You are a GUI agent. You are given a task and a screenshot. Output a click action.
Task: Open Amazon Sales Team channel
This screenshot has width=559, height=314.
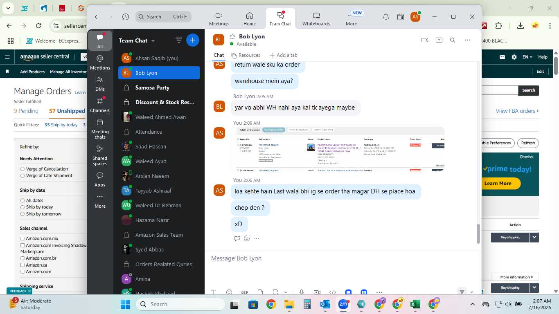point(159,235)
